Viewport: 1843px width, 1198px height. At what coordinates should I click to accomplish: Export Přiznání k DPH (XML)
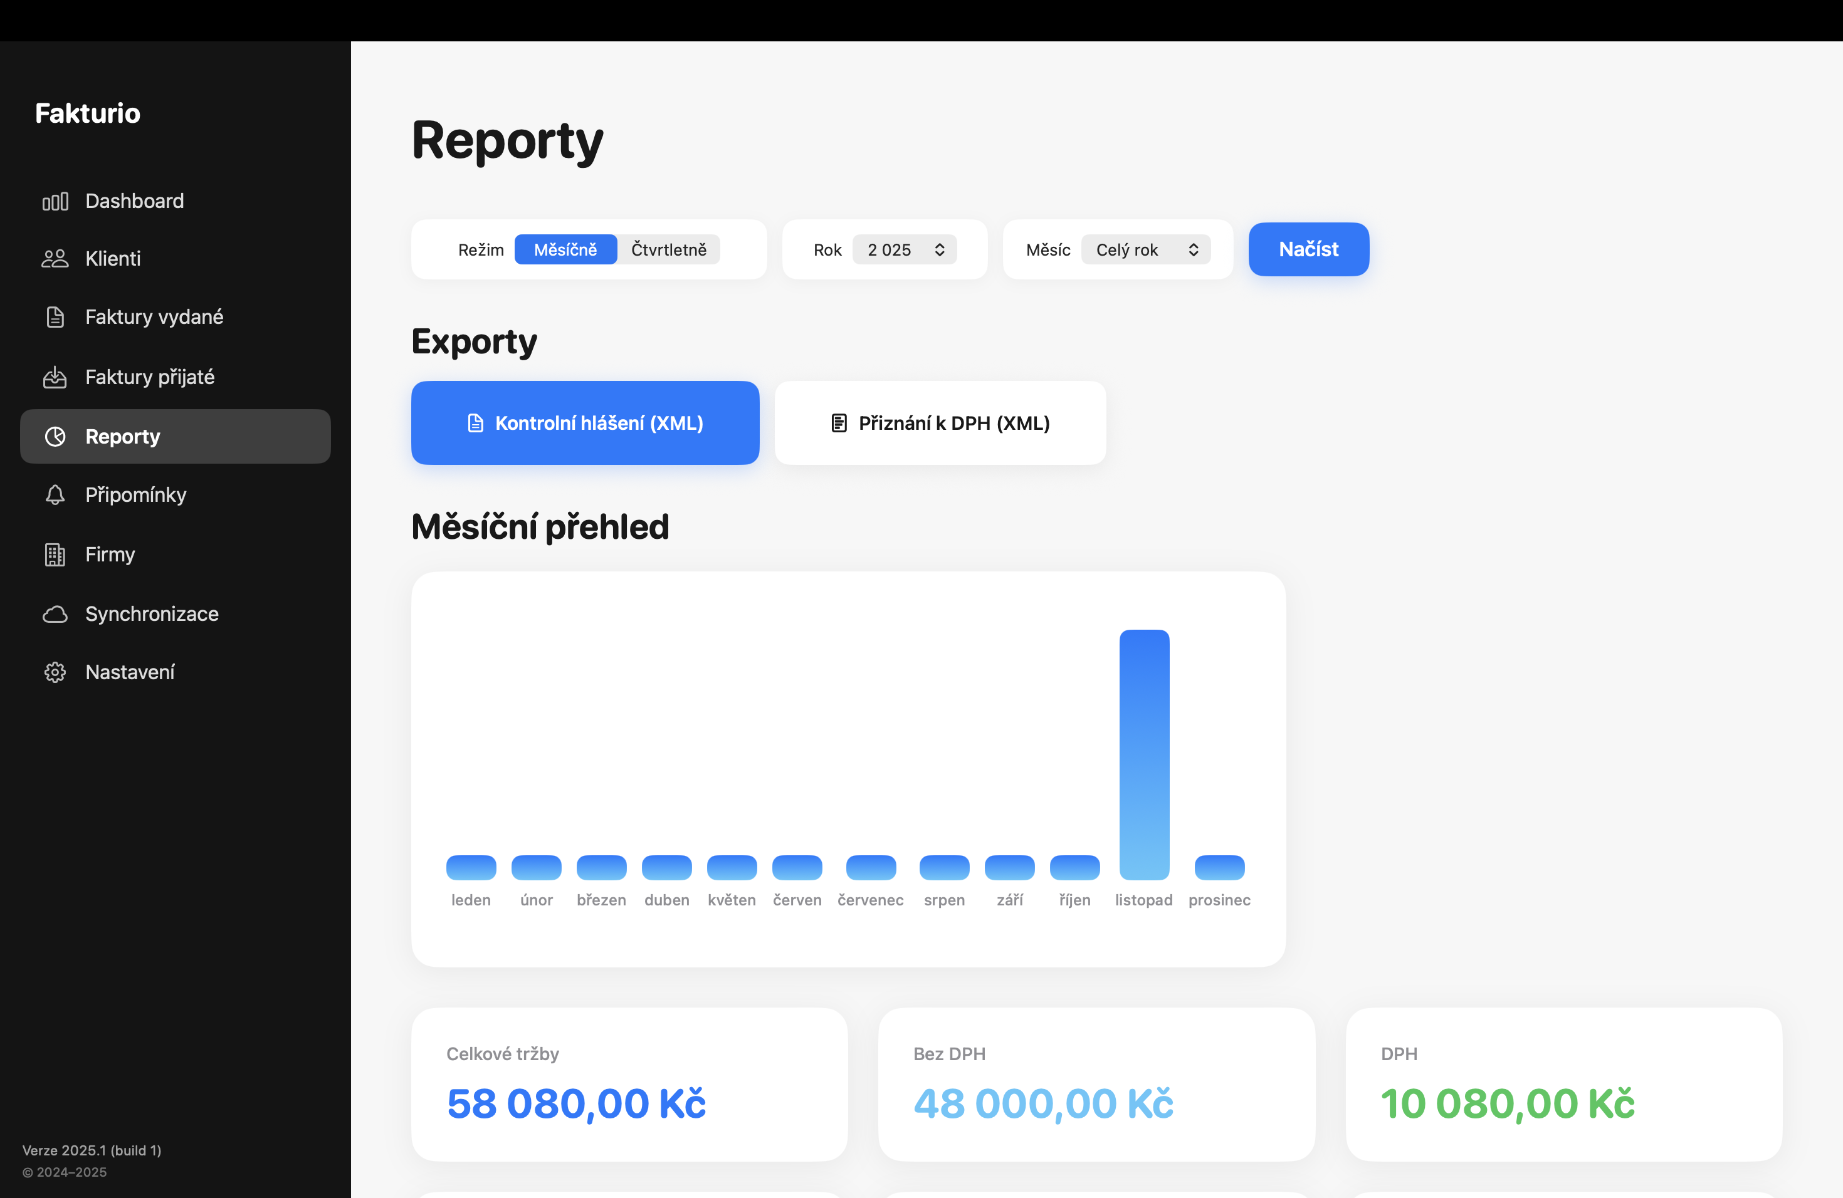click(939, 422)
